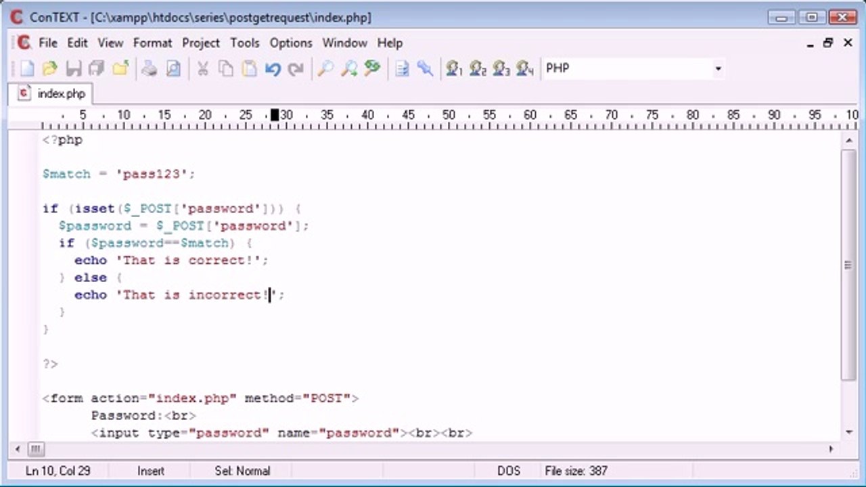The width and height of the screenshot is (866, 487).
Task: Click 'File size: 387' in status bar
Action: click(576, 471)
